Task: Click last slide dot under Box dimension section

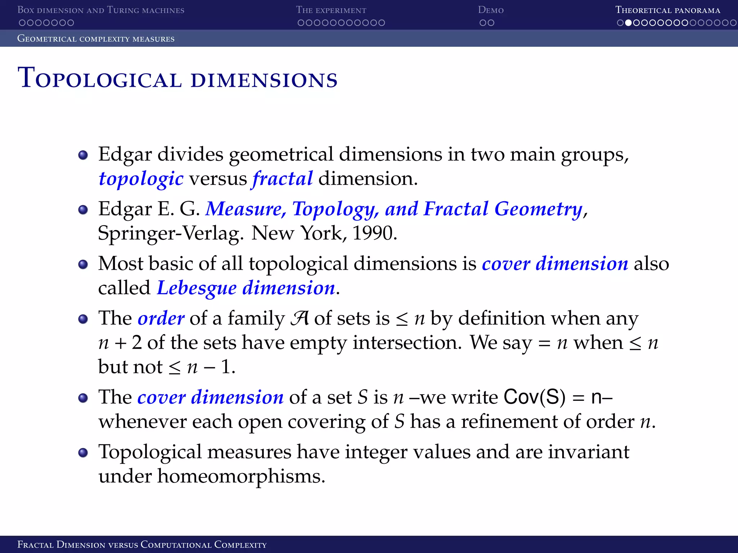Action: point(70,23)
